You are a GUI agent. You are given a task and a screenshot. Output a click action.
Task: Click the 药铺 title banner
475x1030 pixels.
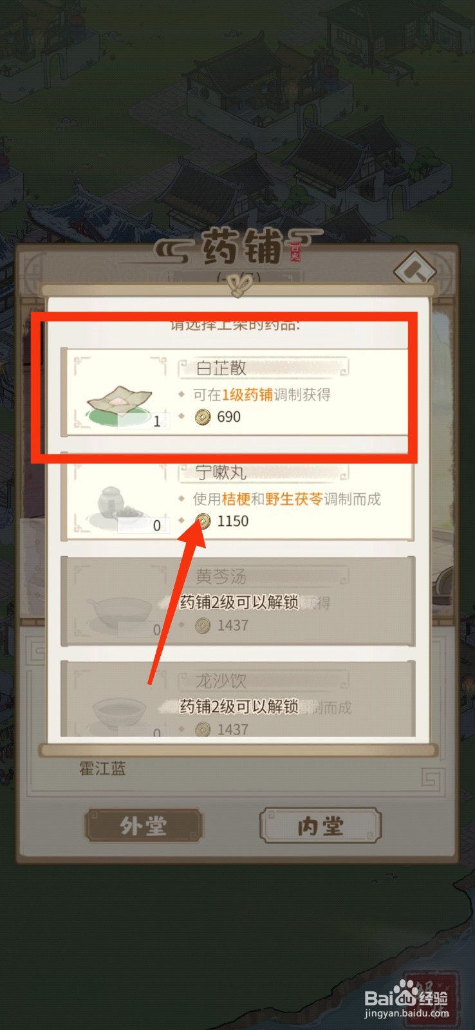239,248
